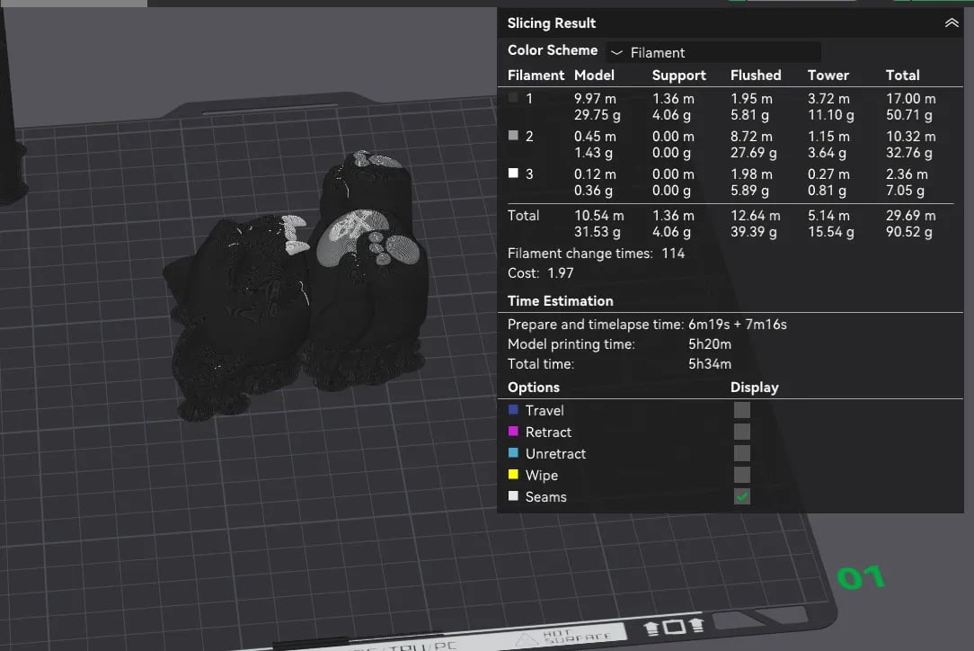Collapse the Slicing Result panel

point(951,23)
